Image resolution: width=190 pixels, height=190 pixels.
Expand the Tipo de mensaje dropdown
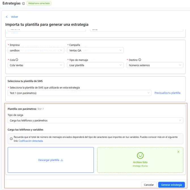coord(95,65)
